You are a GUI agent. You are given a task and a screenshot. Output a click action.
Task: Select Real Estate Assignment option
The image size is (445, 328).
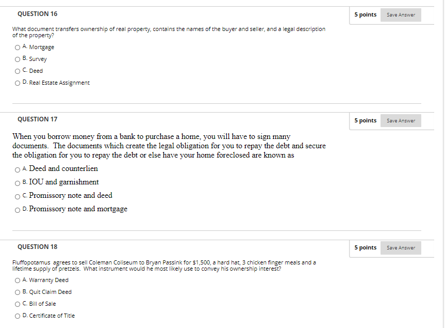pyautogui.click(x=18, y=83)
